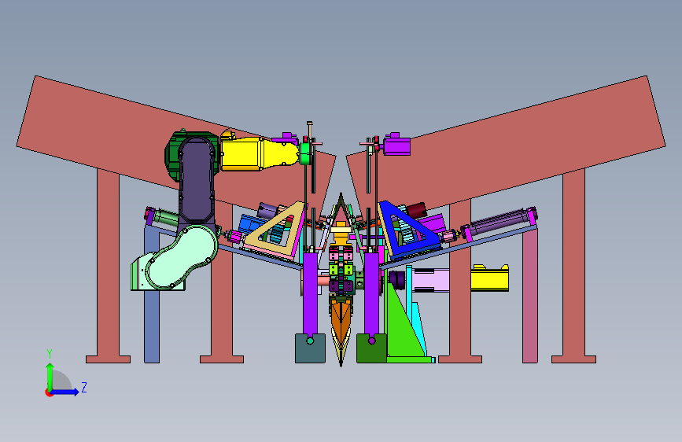Select the green disk at yellow arm tip

306,153
